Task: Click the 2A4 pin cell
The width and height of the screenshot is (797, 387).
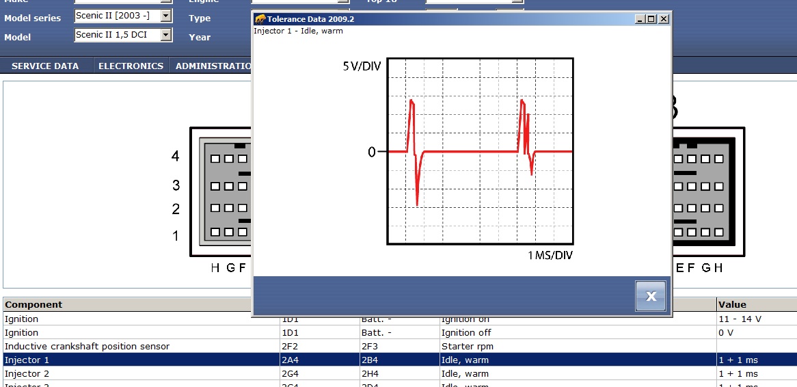Action: pos(320,360)
